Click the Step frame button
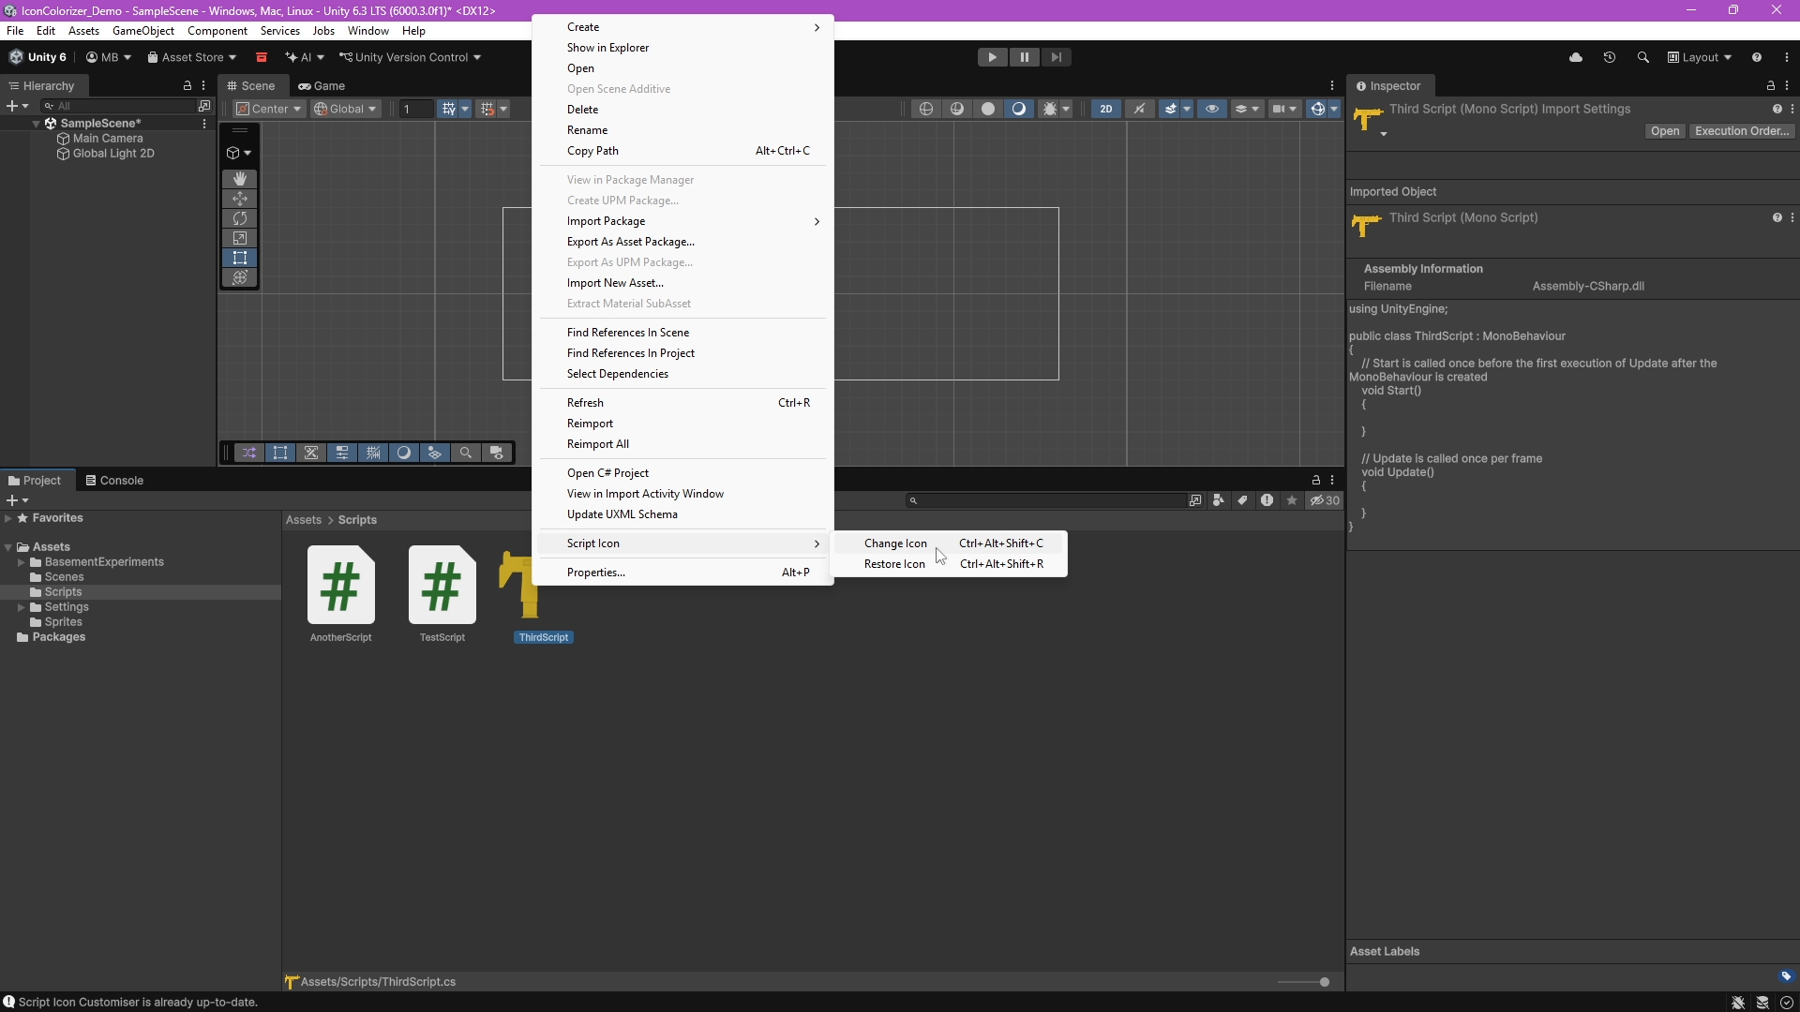This screenshot has width=1800, height=1012. tap(1057, 56)
